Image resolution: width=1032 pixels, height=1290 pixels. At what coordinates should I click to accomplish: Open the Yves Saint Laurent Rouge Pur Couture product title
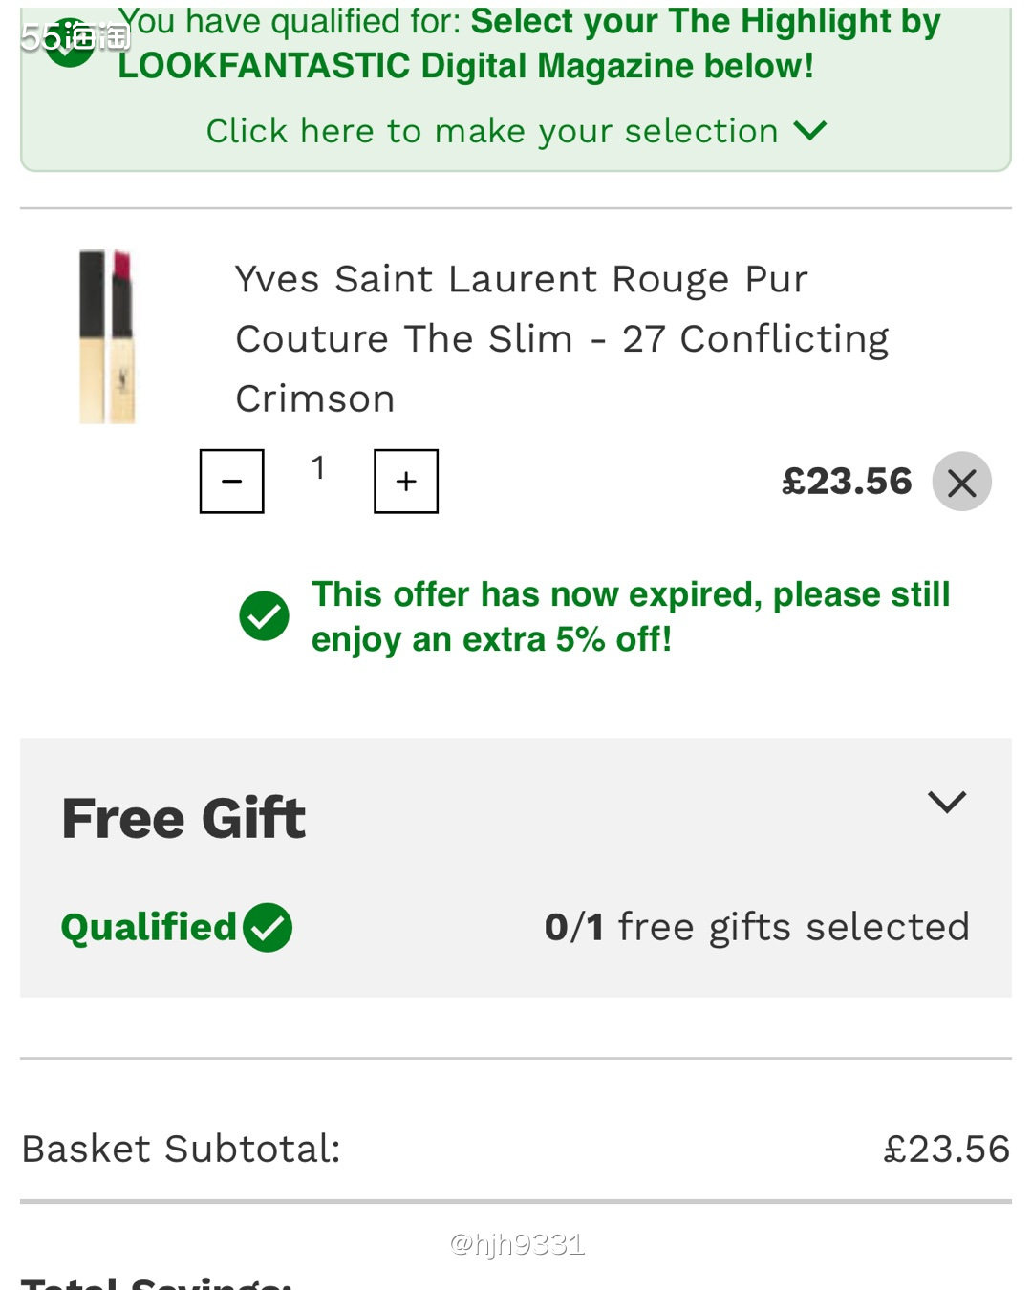pyautogui.click(x=562, y=338)
